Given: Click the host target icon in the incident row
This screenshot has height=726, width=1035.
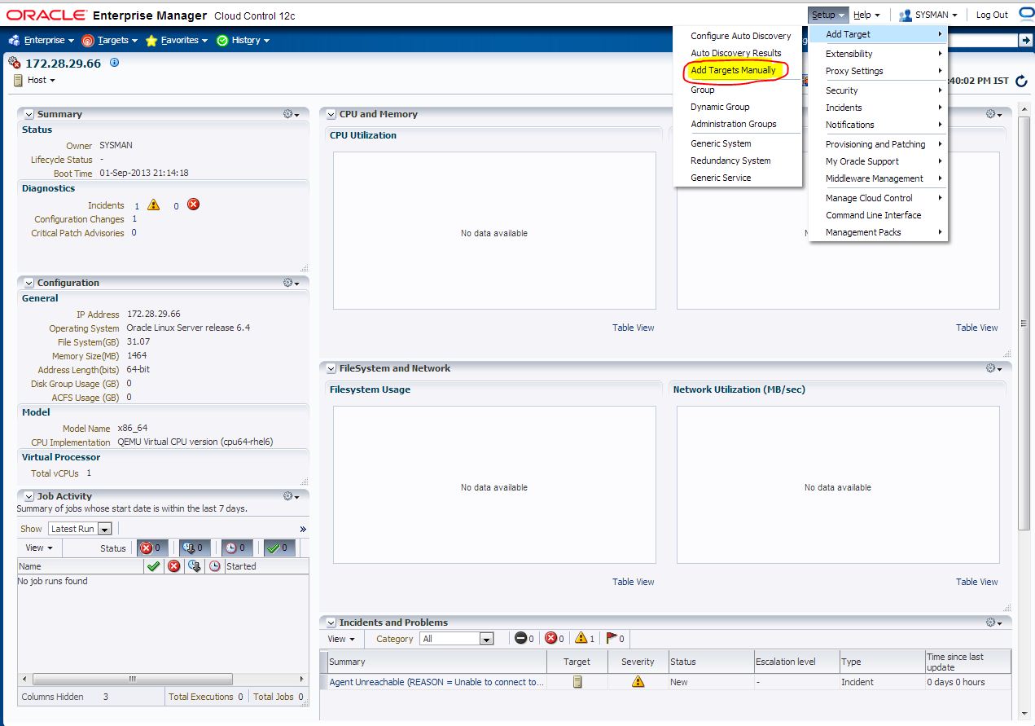Looking at the screenshot, I should tap(577, 682).
